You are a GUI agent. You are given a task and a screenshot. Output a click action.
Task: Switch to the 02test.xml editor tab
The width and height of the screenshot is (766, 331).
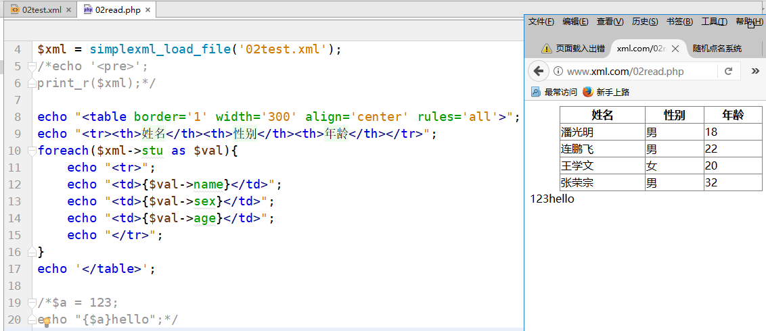click(37, 10)
